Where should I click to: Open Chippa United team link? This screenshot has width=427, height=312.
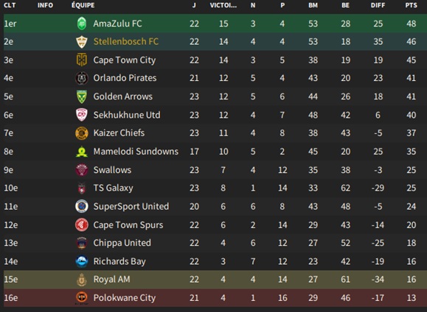(122, 243)
